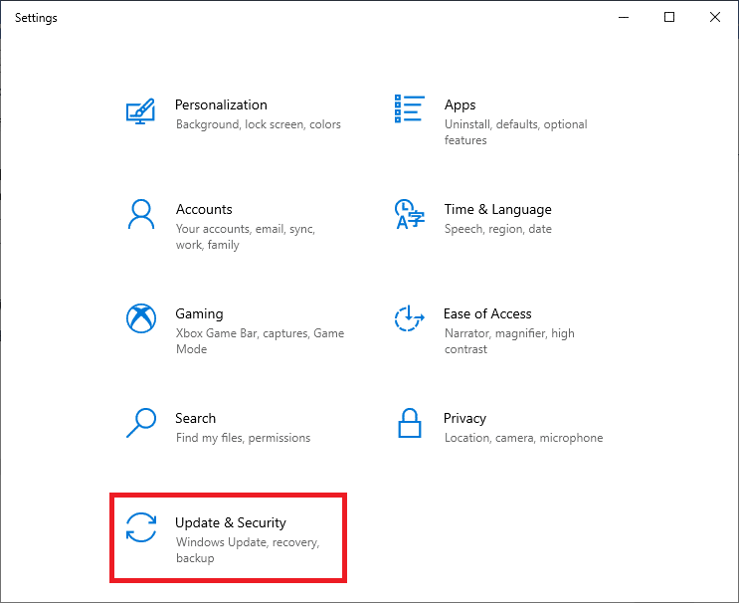Go to the Accounts heading text
This screenshot has width=739, height=603.
204,209
